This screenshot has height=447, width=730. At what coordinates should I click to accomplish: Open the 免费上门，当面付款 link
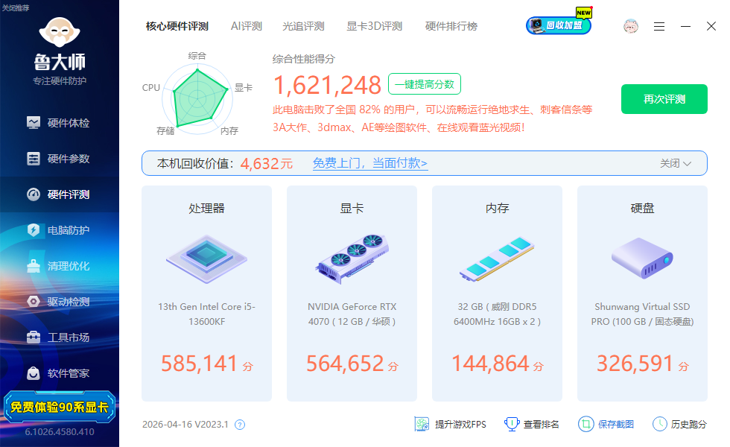tap(369, 163)
